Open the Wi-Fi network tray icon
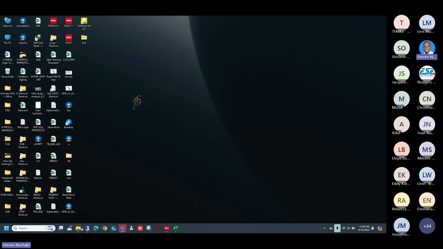The image size is (443, 249). click(x=344, y=228)
